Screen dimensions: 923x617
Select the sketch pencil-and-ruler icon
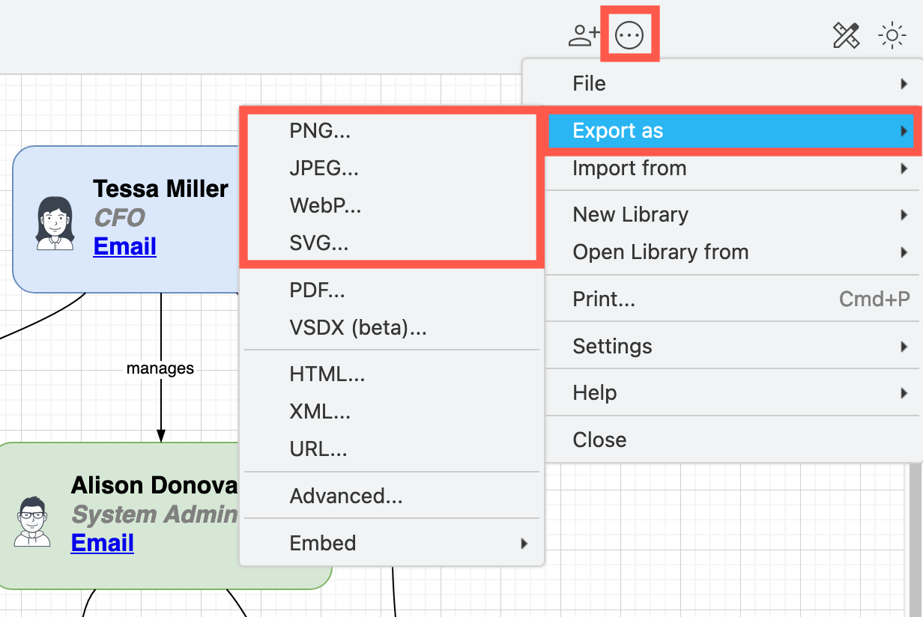[846, 34]
